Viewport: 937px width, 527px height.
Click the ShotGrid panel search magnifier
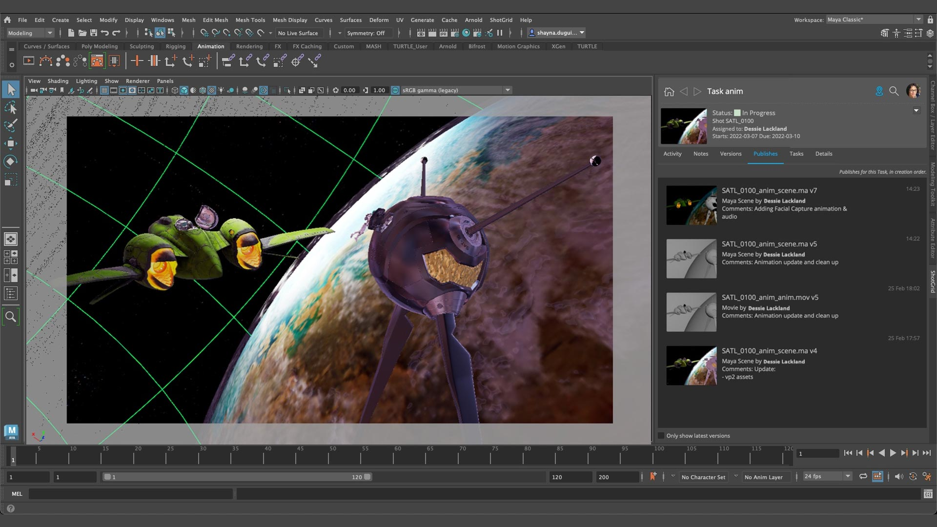pos(894,91)
